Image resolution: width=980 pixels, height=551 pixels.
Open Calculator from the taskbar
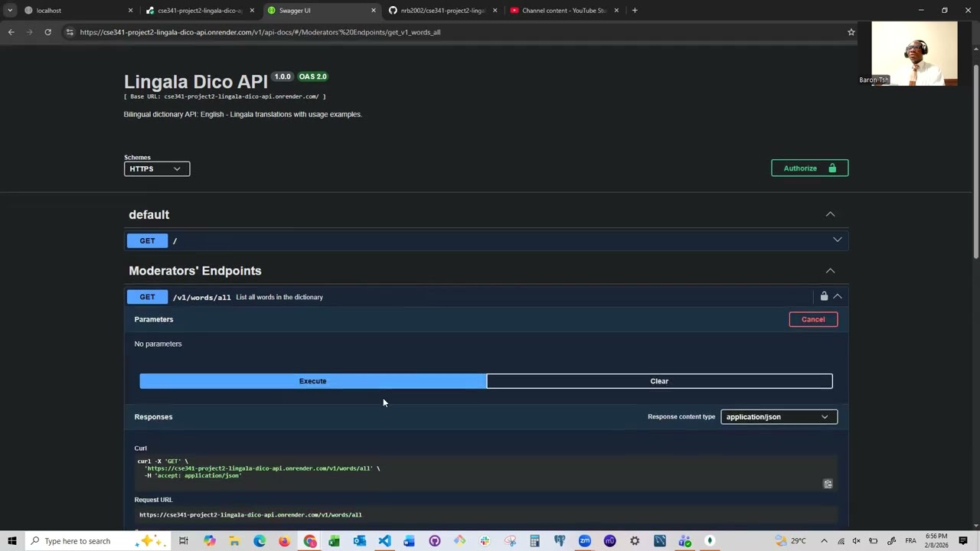coord(534,541)
